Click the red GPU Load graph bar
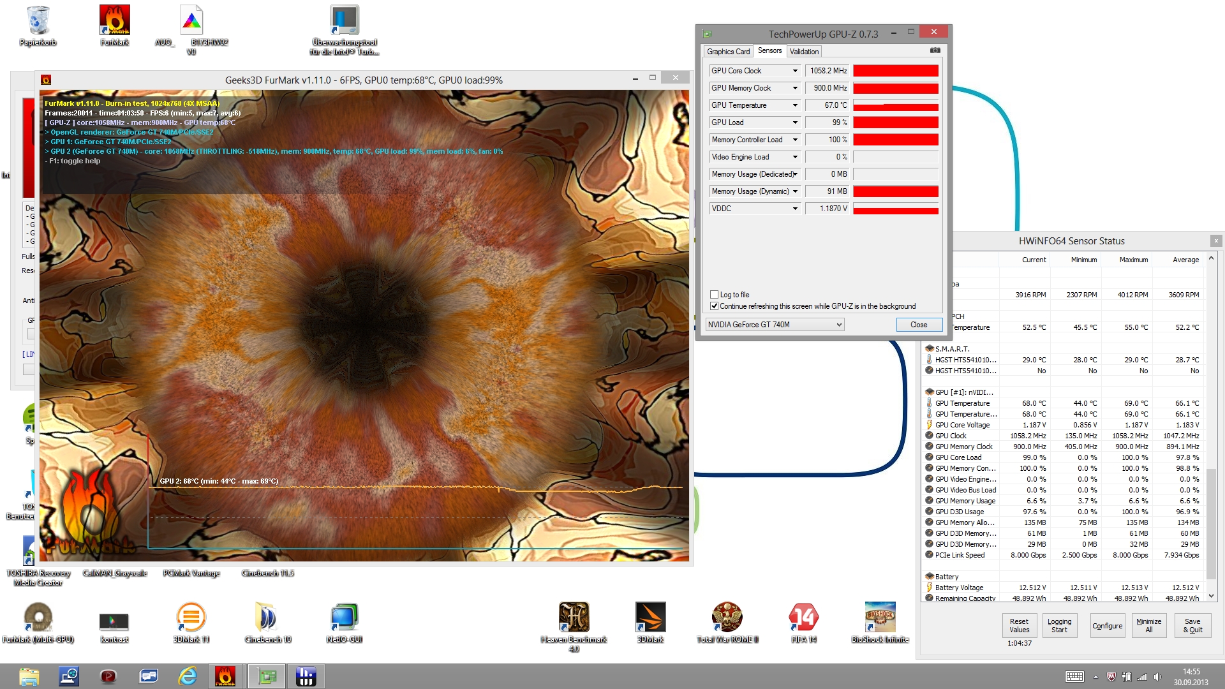Viewport: 1225px width, 689px height. (x=896, y=122)
